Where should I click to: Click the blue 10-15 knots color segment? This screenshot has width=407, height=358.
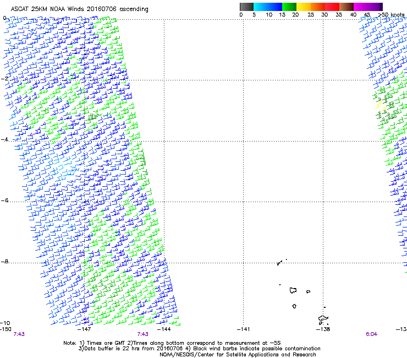pos(275,7)
